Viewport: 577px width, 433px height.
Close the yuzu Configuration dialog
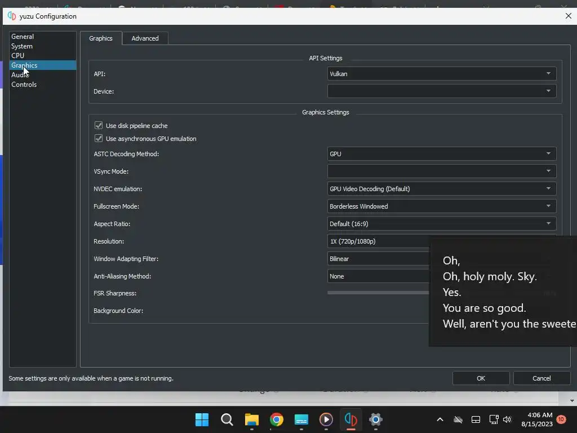568,16
